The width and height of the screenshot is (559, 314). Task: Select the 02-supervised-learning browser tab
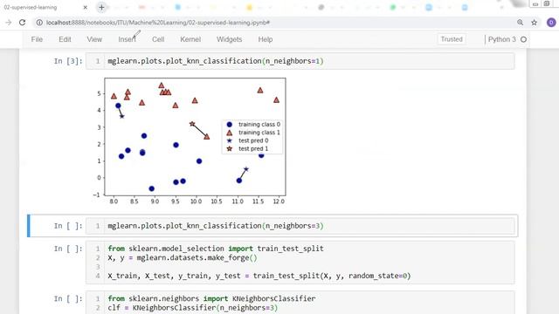click(45, 7)
